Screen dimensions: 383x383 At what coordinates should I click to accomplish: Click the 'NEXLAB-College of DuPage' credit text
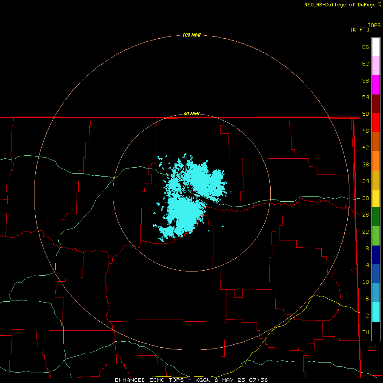pyautogui.click(x=340, y=5)
